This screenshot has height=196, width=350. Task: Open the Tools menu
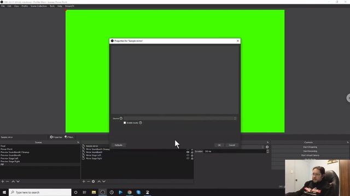pos(52,6)
